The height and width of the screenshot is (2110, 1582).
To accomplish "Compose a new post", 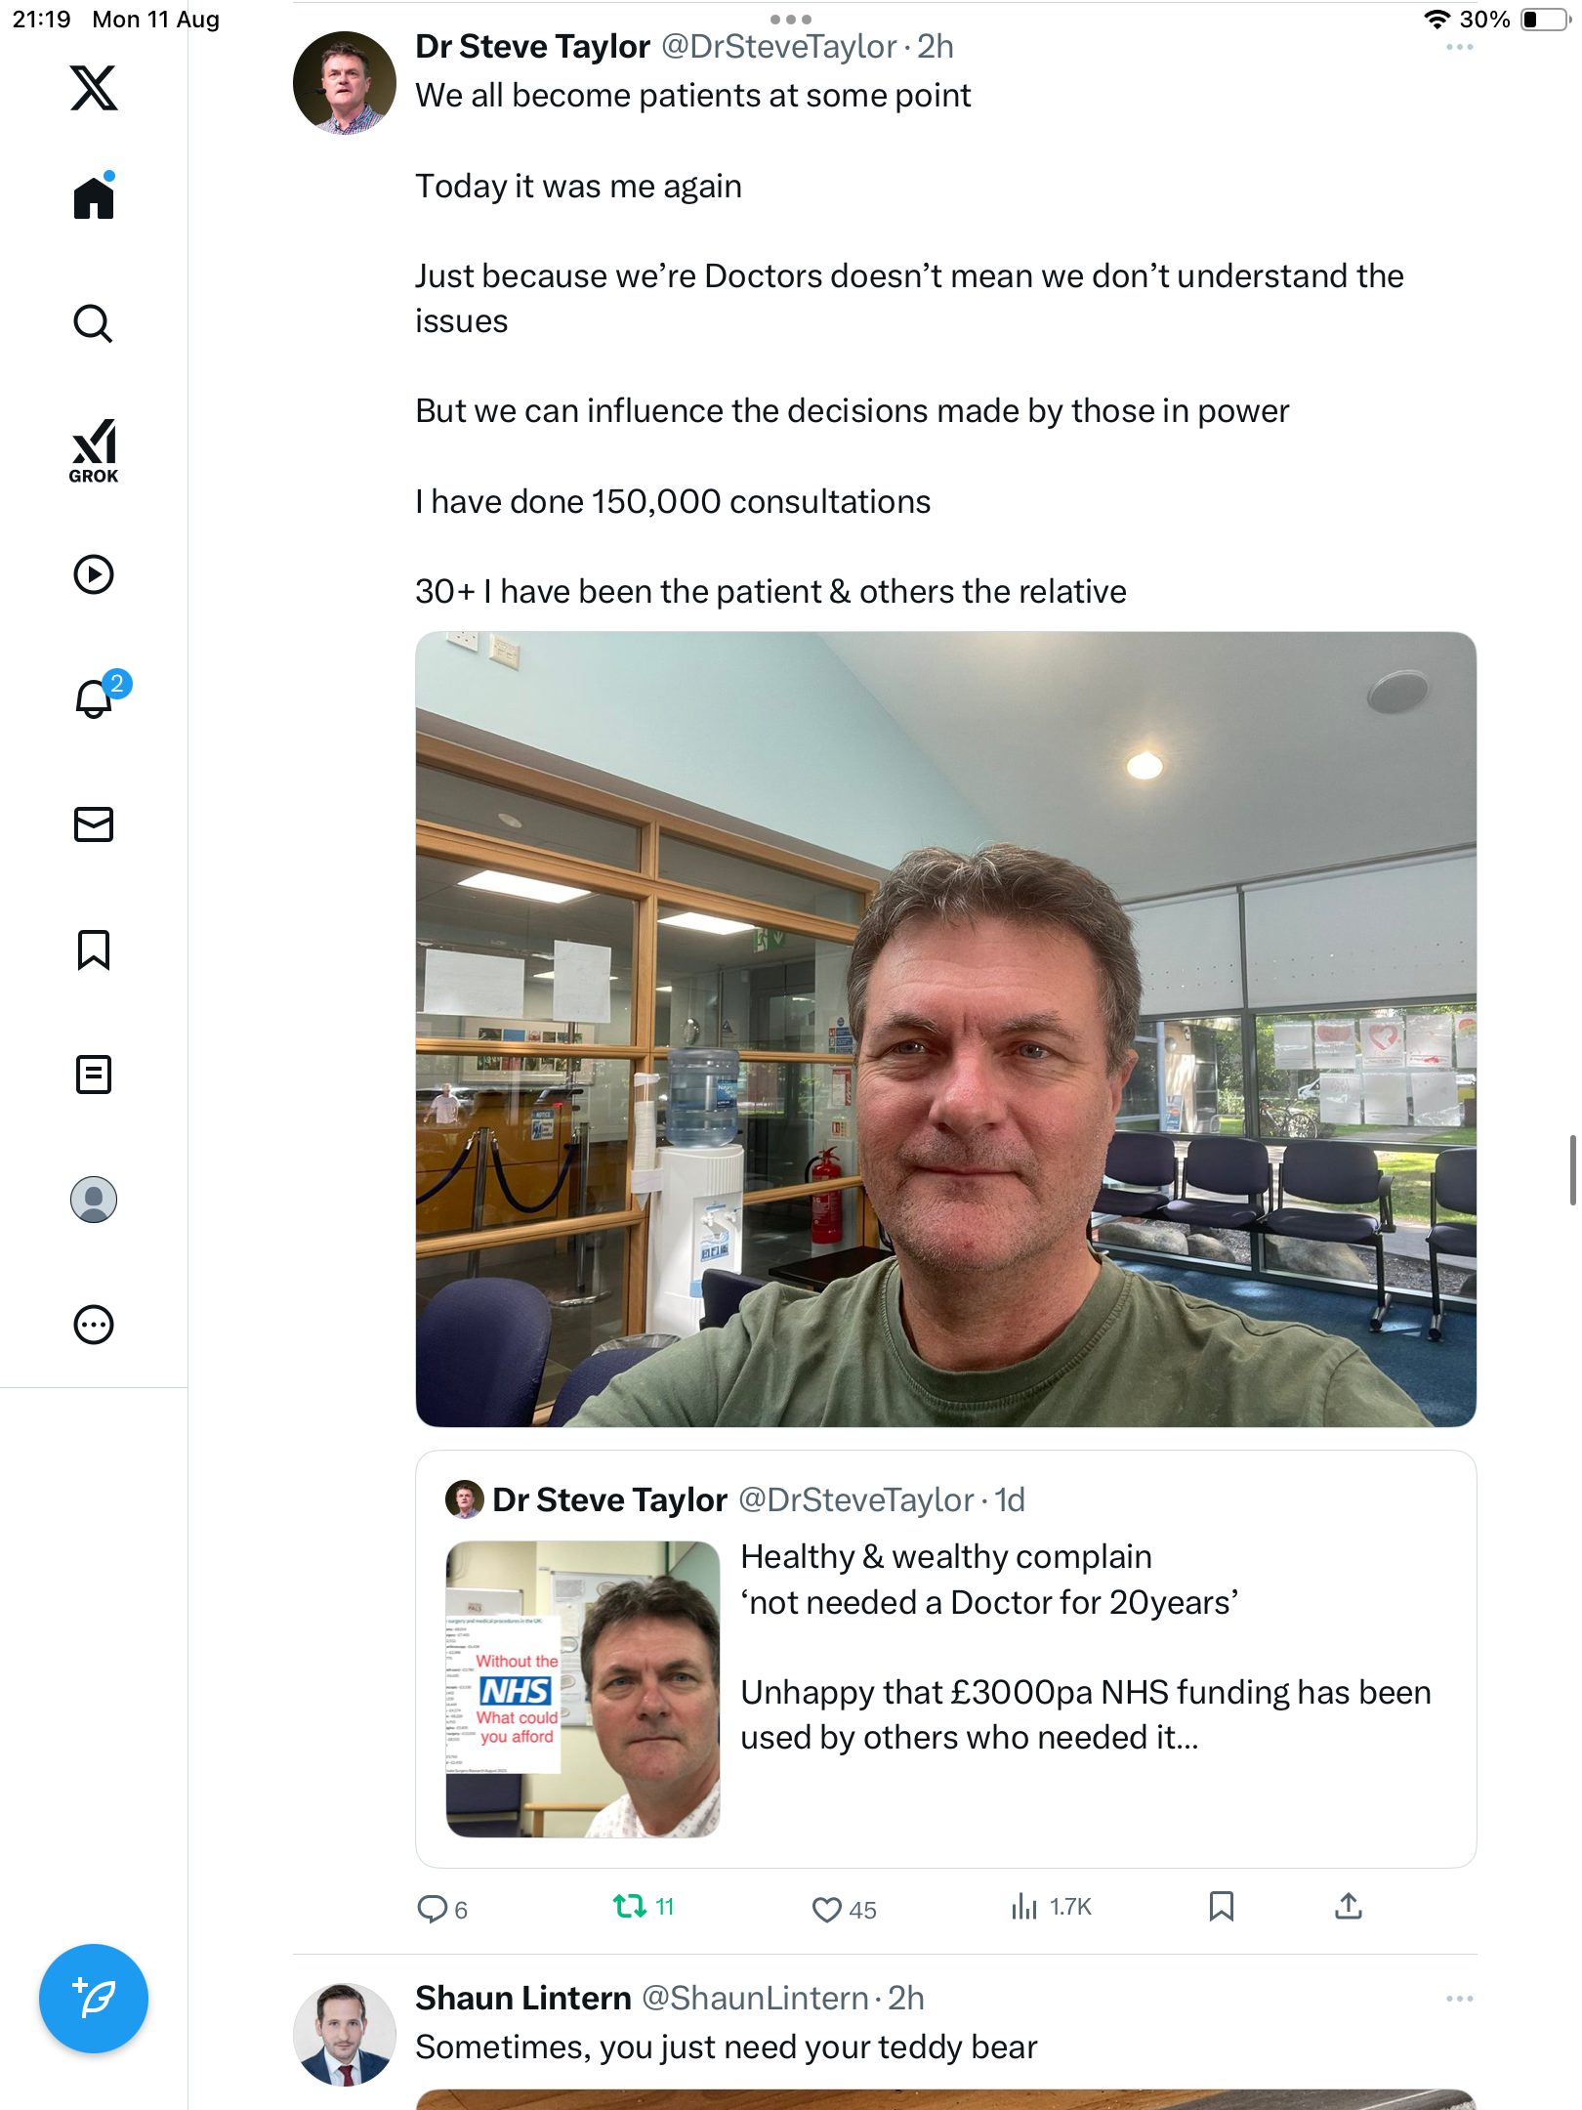I will click(94, 1999).
